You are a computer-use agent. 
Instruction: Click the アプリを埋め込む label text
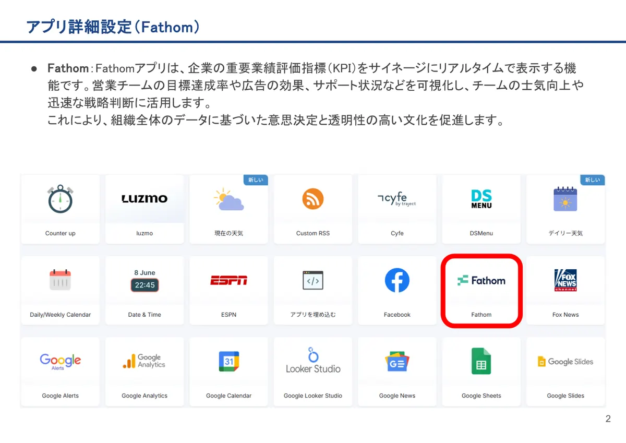(313, 315)
